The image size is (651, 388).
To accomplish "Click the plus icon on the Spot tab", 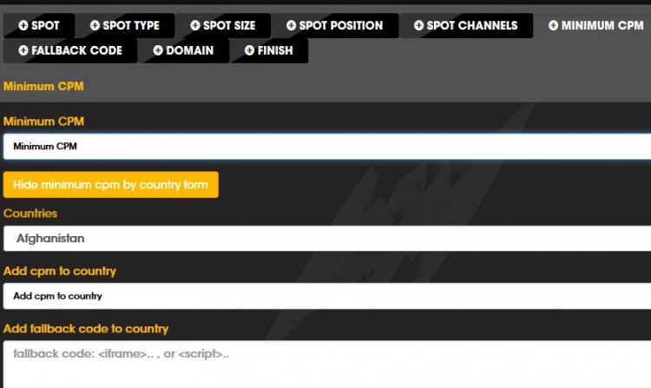I will pyautogui.click(x=23, y=25).
